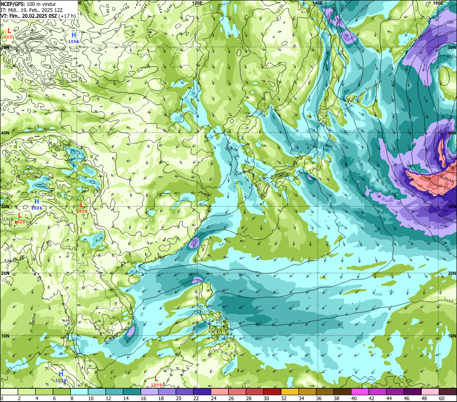Choose the 30–32 m/s dark red legend swatch
Viewport: 457px width, 402px height.
272,391
